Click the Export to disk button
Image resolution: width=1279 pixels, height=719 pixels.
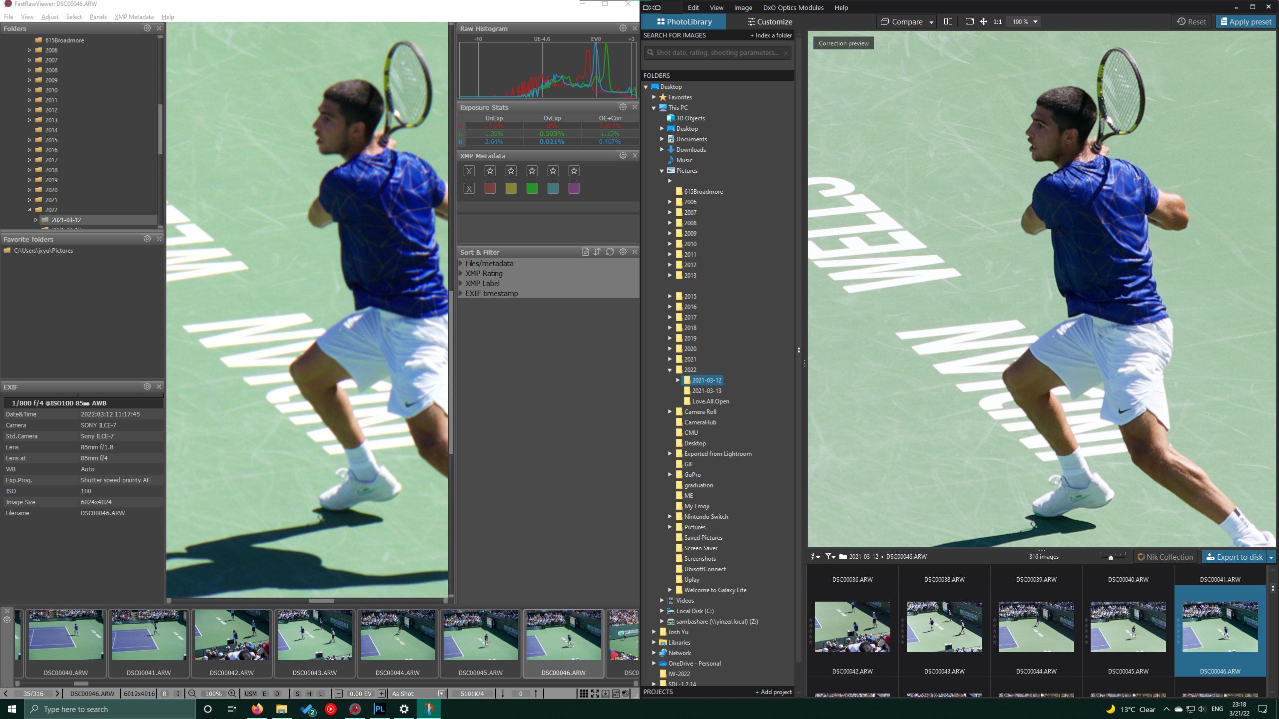tap(1234, 557)
